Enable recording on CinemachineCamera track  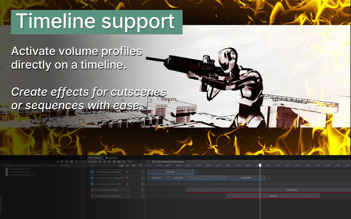pos(127,184)
